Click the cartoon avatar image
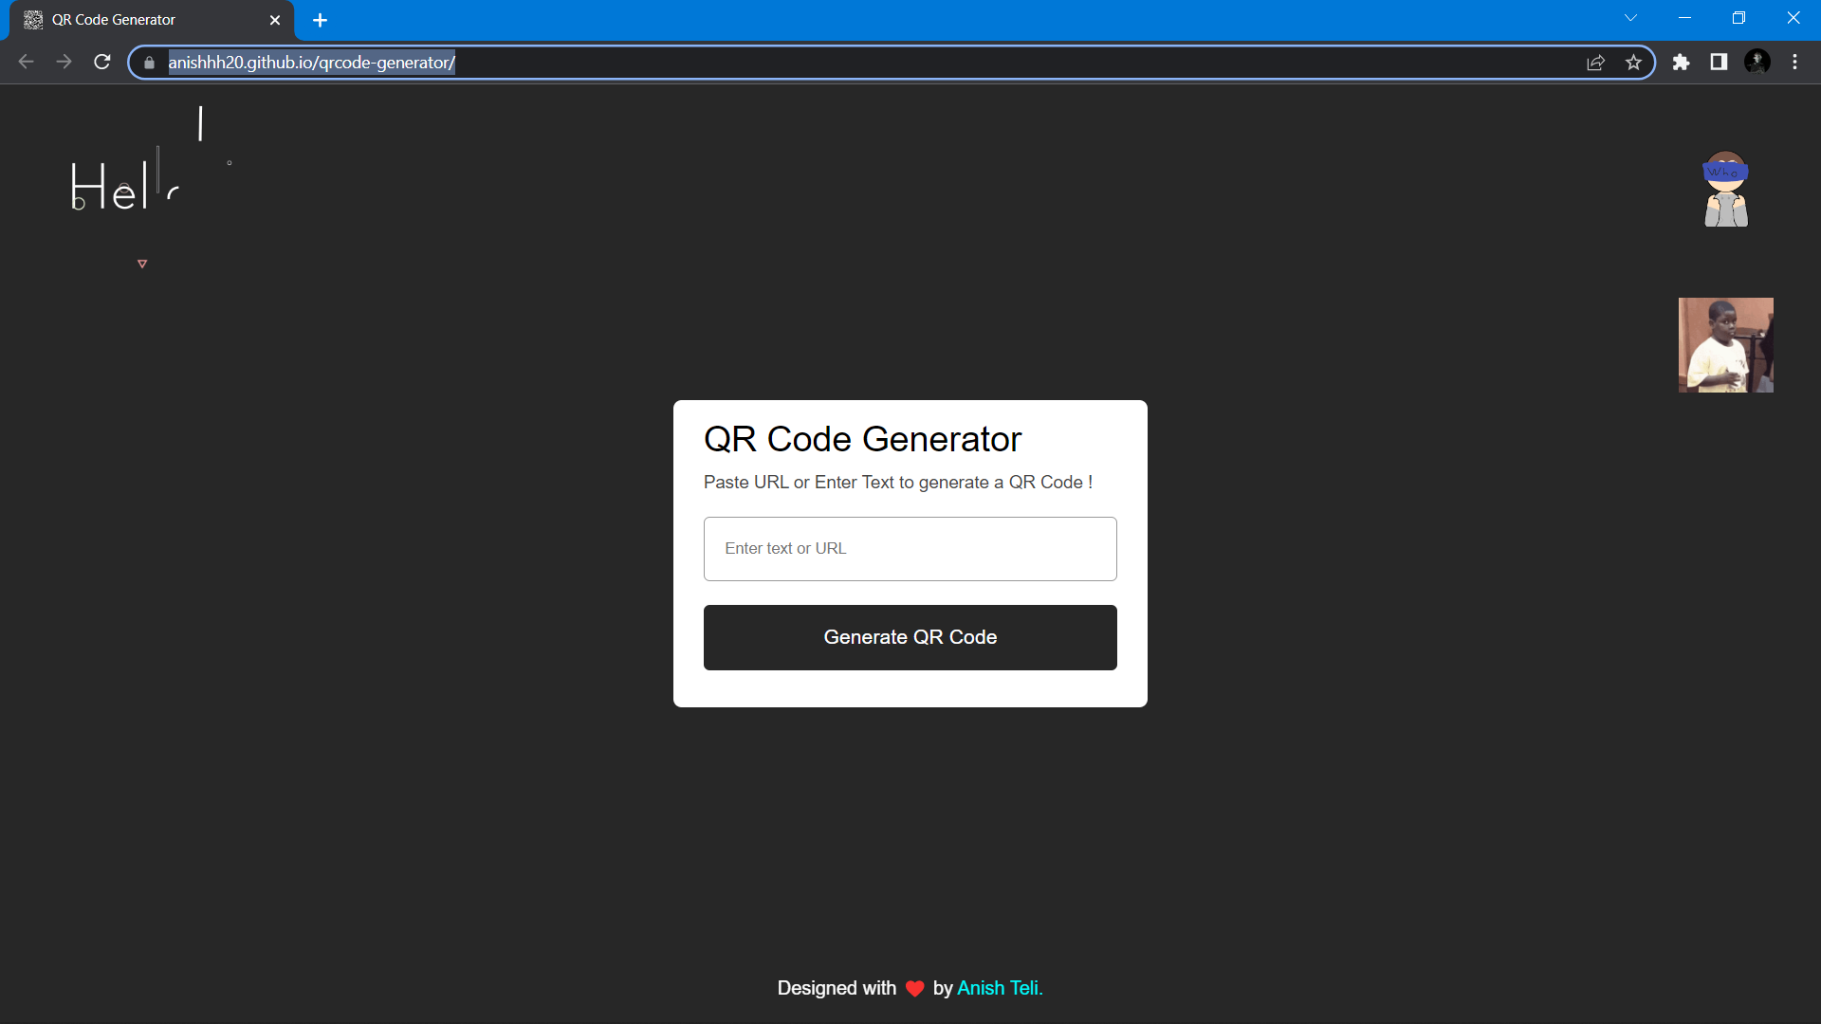Screen dimensions: 1821x1024 (x=1725, y=189)
